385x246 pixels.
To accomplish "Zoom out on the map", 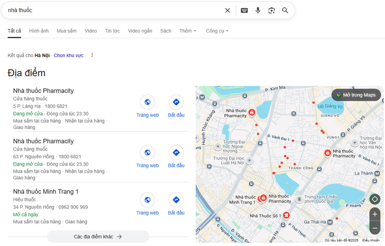I will click(375, 228).
